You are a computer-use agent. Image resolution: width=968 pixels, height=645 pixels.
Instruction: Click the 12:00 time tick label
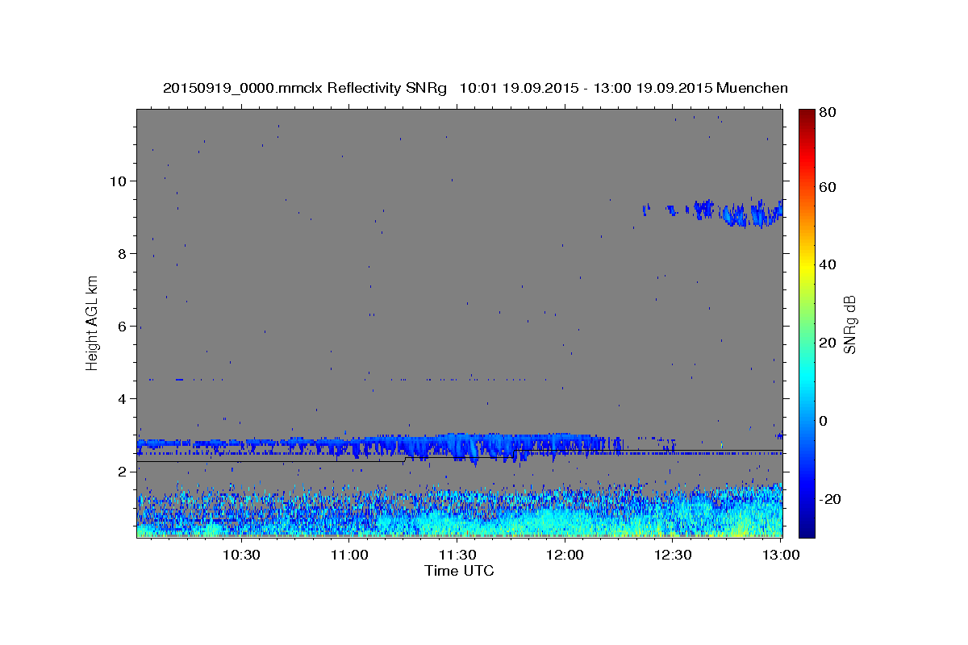(x=565, y=555)
